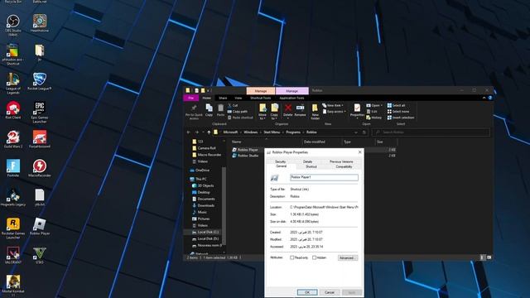Viewport: 530px width, 298px height.
Task: Click the Properties ribbon icon
Action: tap(357, 110)
